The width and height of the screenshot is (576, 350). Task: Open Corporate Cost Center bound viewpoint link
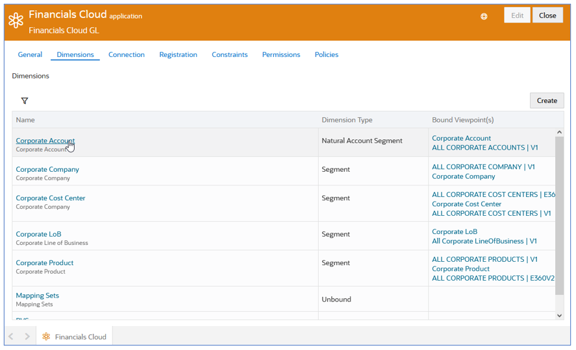pyautogui.click(x=466, y=204)
